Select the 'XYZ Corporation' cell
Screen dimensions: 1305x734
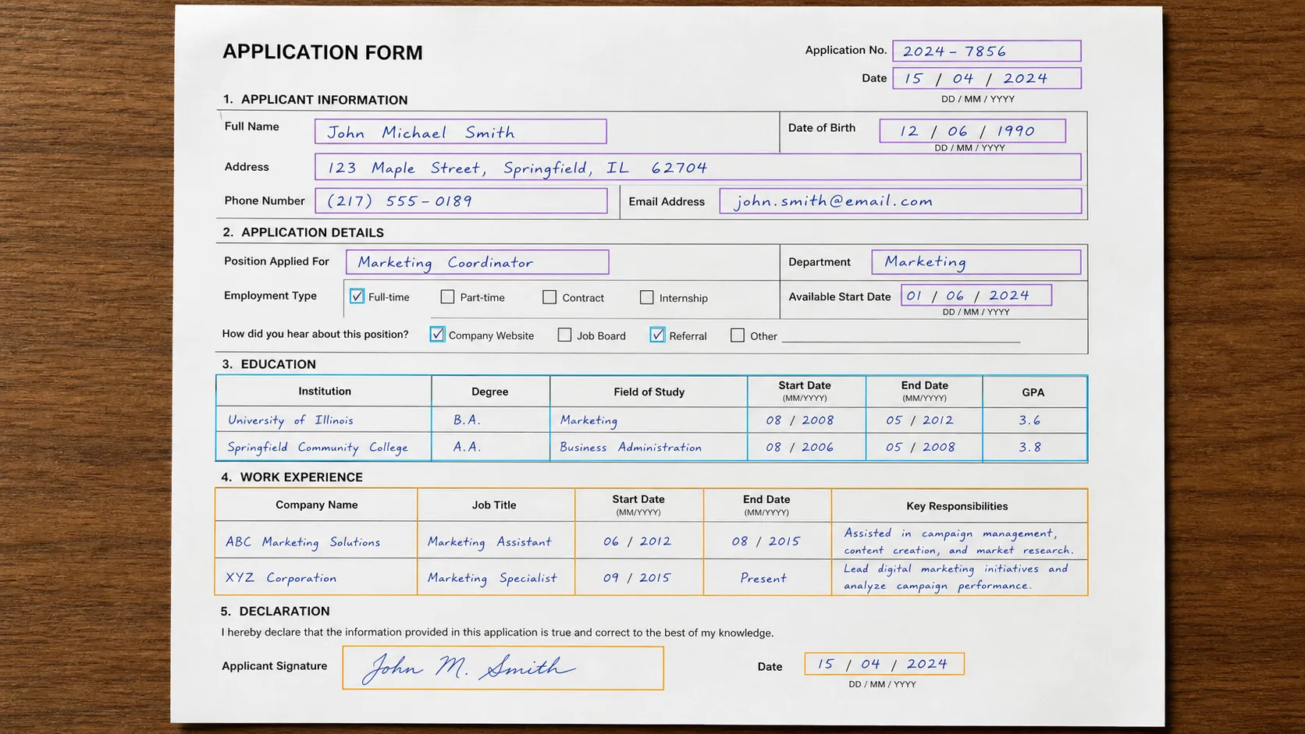[x=316, y=577]
